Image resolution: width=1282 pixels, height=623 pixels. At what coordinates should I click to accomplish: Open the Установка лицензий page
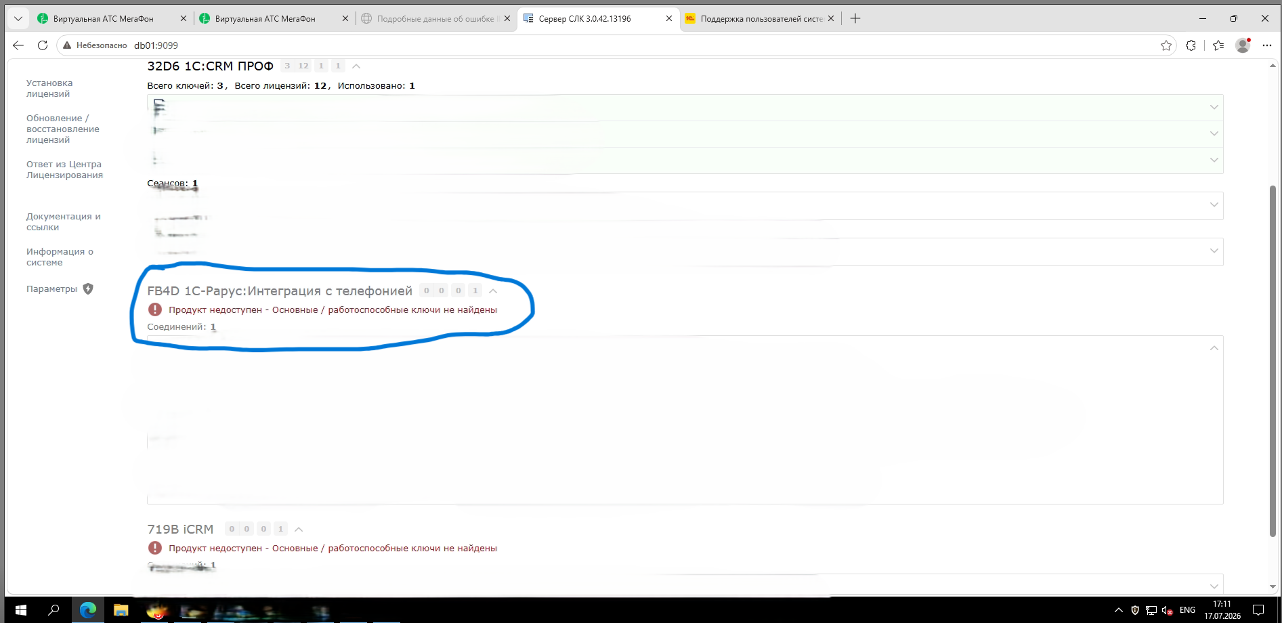pos(49,88)
